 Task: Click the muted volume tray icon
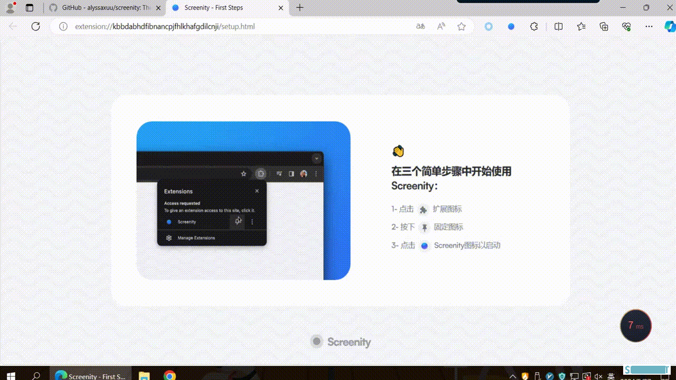coord(598,376)
